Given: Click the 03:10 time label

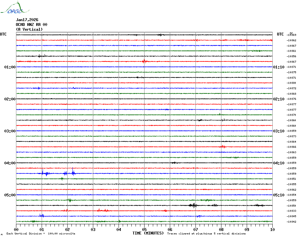Looking at the screenshot, I should tap(278, 131).
